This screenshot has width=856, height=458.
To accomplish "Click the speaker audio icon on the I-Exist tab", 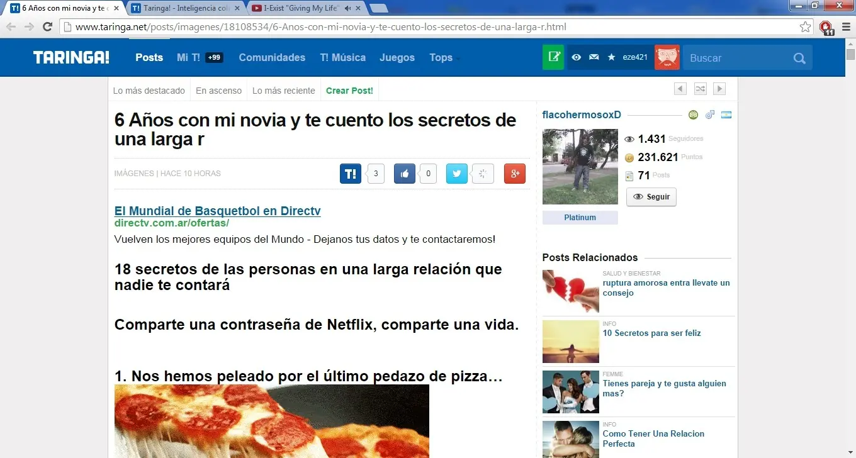I will click(x=348, y=8).
